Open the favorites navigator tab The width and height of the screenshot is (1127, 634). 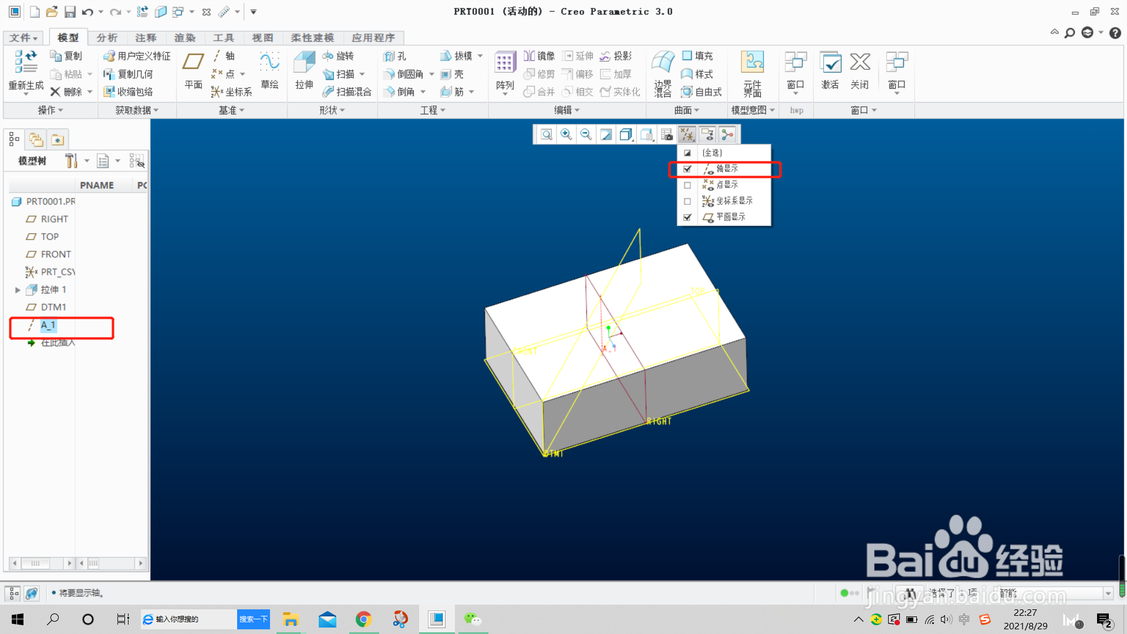click(x=58, y=140)
